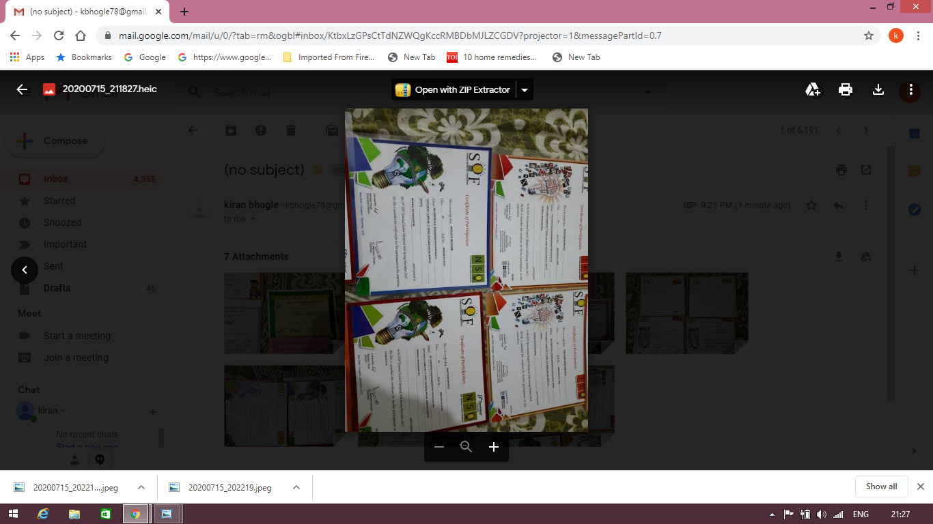Select the Gmail (no subject) tab
Image resolution: width=933 pixels, height=524 pixels.
coord(87,12)
